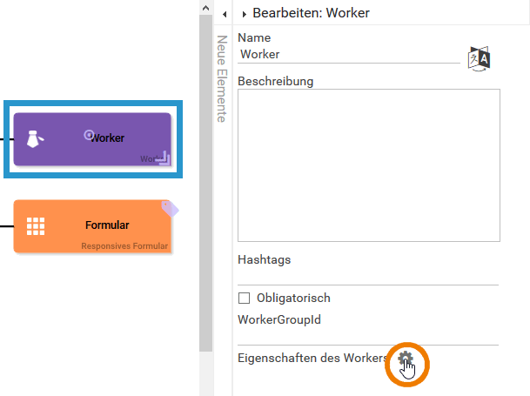
Task: Select the orange Formular node
Action: click(92, 226)
